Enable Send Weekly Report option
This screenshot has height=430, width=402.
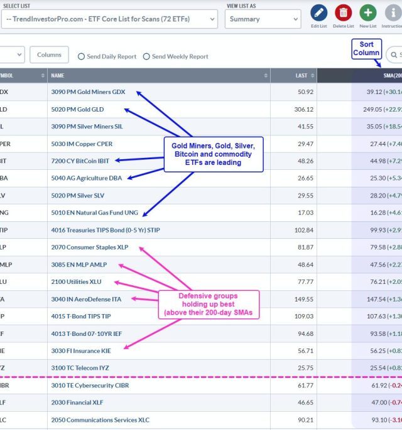(146, 56)
